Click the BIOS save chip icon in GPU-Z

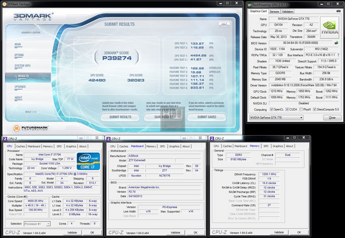(336, 43)
